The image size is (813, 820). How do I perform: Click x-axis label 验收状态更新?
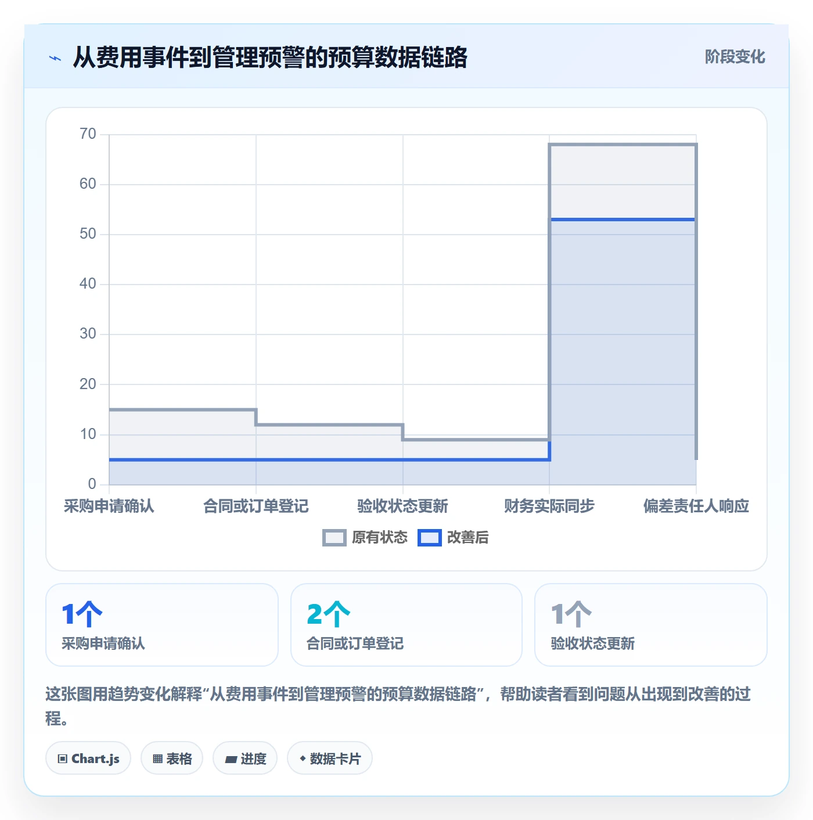pyautogui.click(x=403, y=506)
